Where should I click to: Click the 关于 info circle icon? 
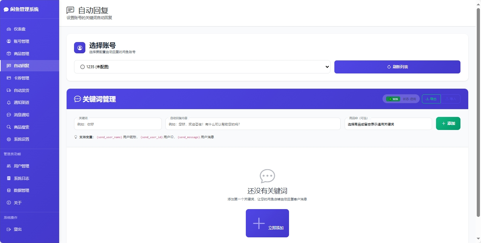pos(9,203)
